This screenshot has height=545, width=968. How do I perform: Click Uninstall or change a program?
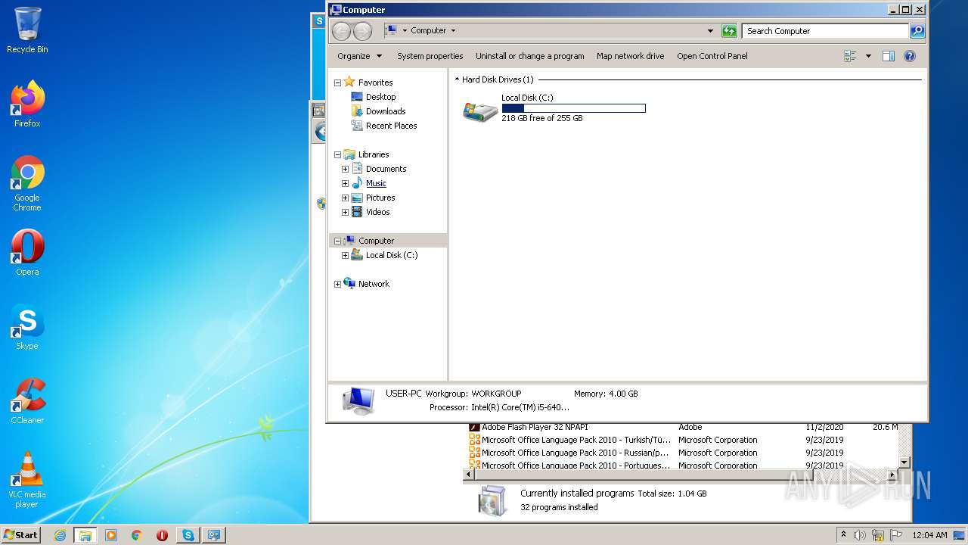pos(529,56)
